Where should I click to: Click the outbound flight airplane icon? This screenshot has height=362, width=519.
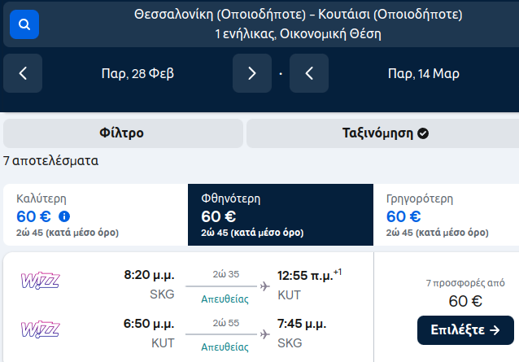coord(265,286)
